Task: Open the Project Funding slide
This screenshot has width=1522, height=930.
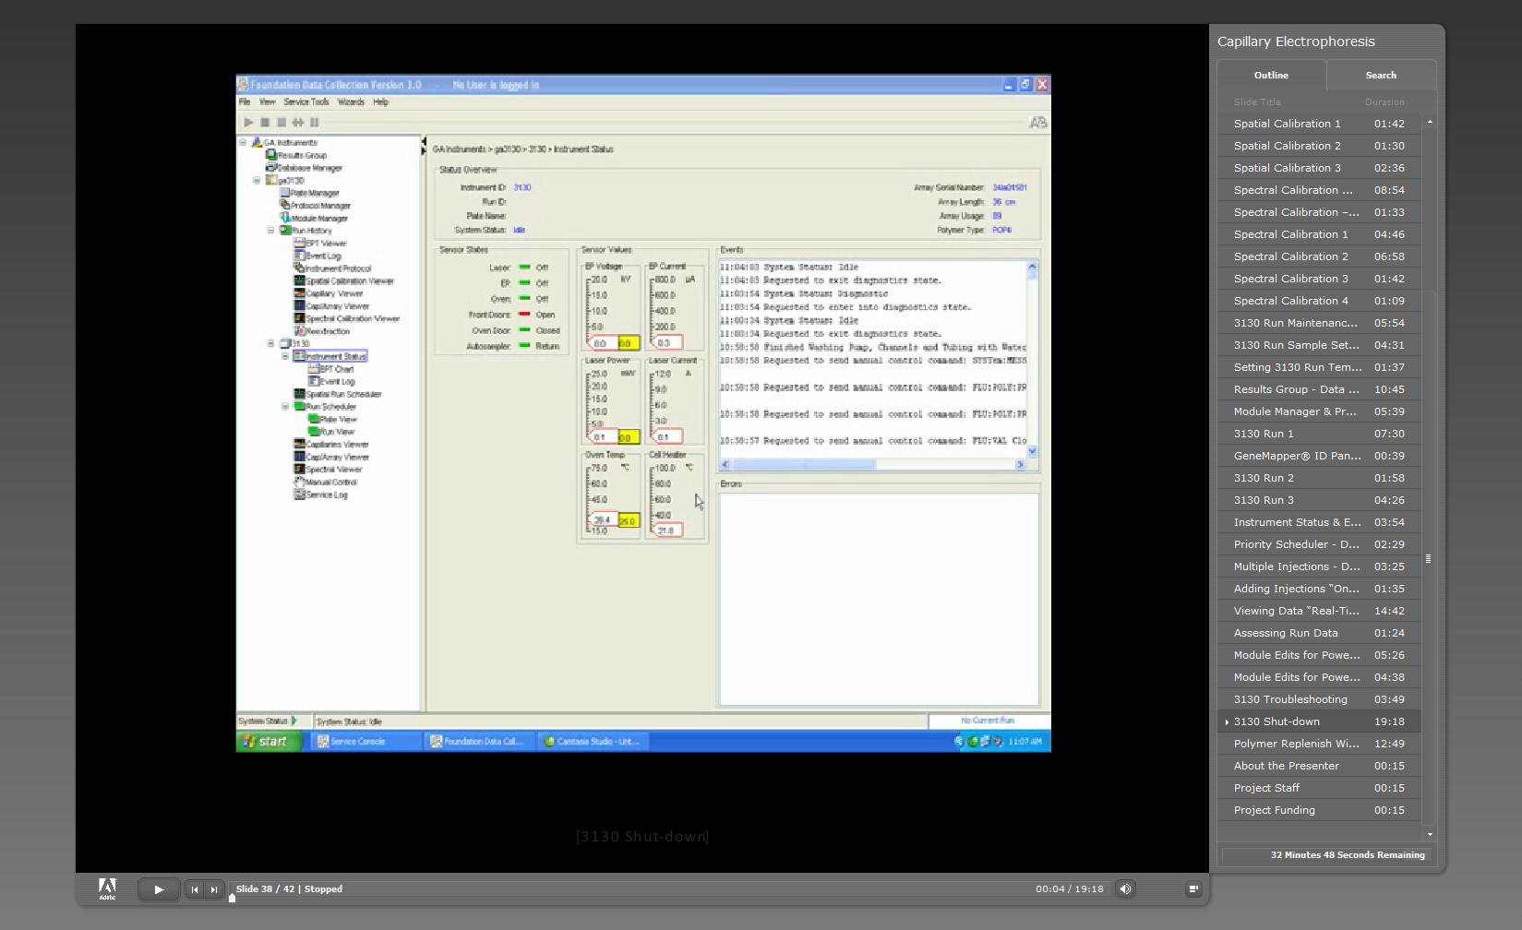Action: [1319, 810]
